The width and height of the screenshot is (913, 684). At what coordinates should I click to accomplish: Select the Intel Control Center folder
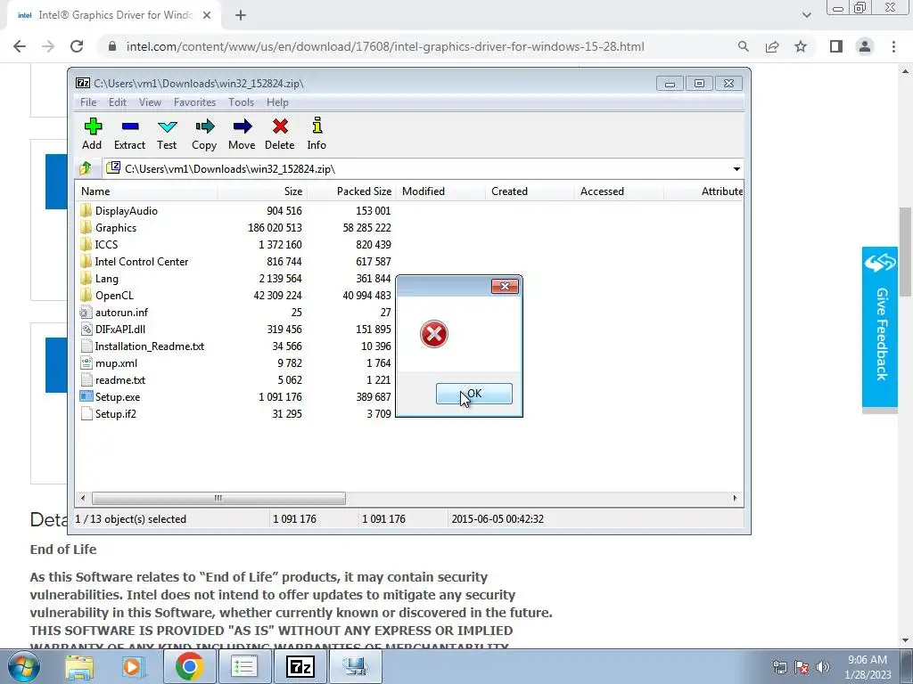pos(142,261)
